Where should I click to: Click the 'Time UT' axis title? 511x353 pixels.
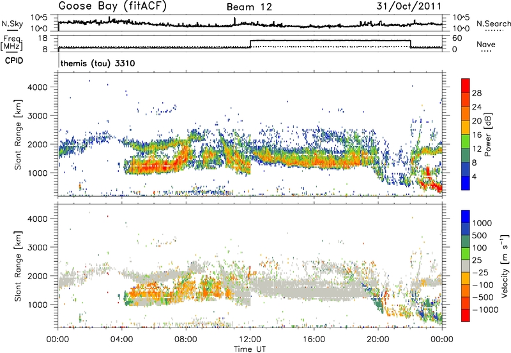coord(250,349)
